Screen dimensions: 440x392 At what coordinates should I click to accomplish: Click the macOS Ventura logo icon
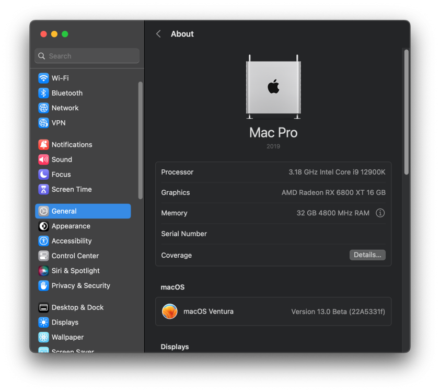click(x=170, y=312)
